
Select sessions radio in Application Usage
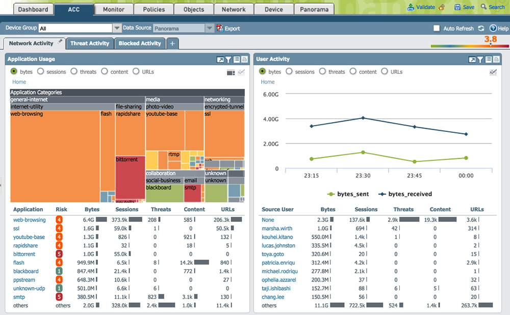40,71
